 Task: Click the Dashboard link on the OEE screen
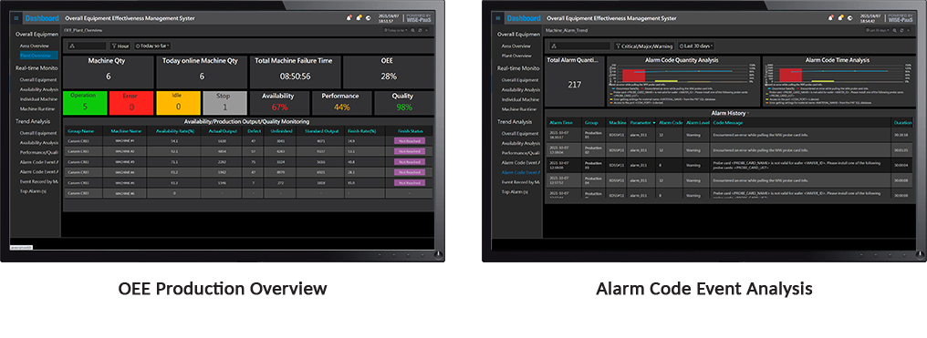(x=41, y=18)
